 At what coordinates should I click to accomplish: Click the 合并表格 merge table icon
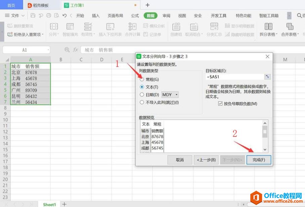290,27
